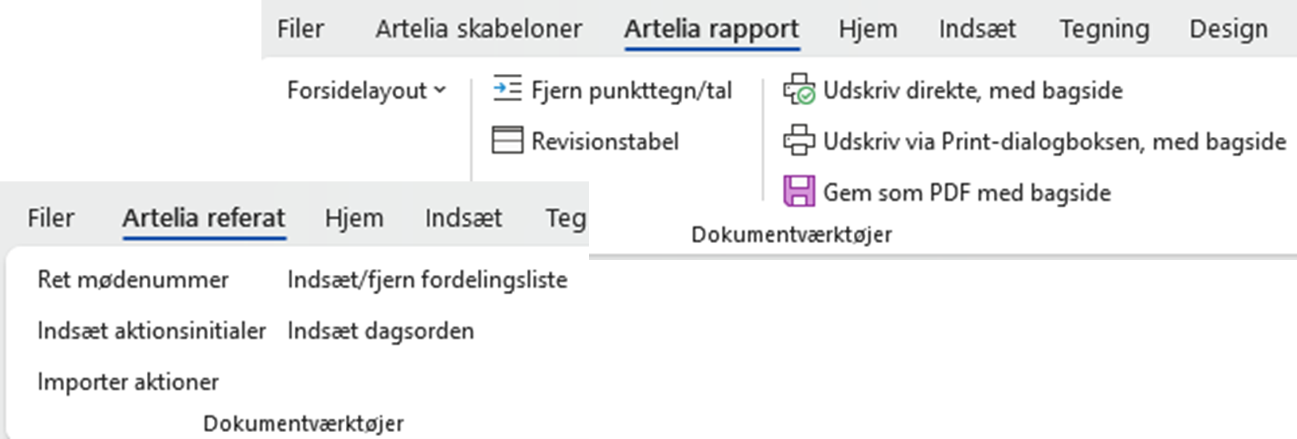The width and height of the screenshot is (1297, 439).
Task: Click Indsæt/fjern fordelingsliste
Action: [428, 280]
